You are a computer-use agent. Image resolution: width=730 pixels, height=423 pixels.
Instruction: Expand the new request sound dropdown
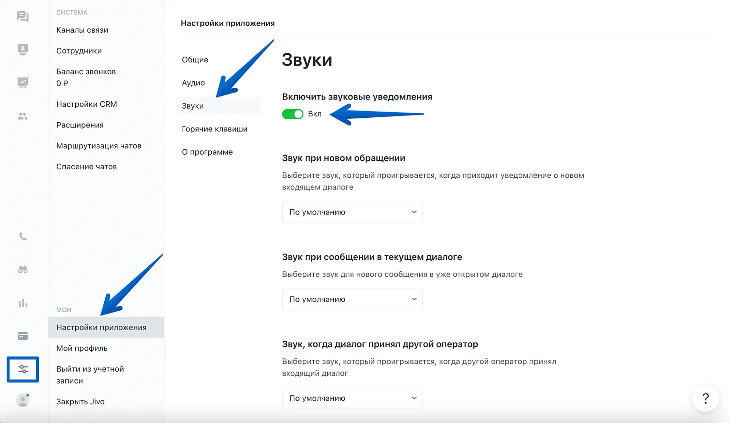352,212
